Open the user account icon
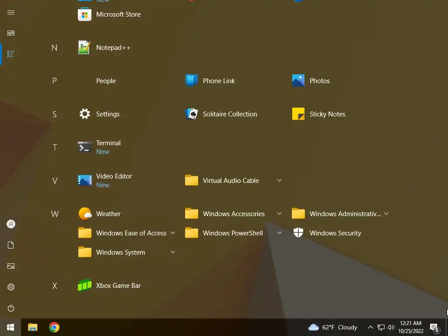This screenshot has width=448, height=336. tap(11, 224)
